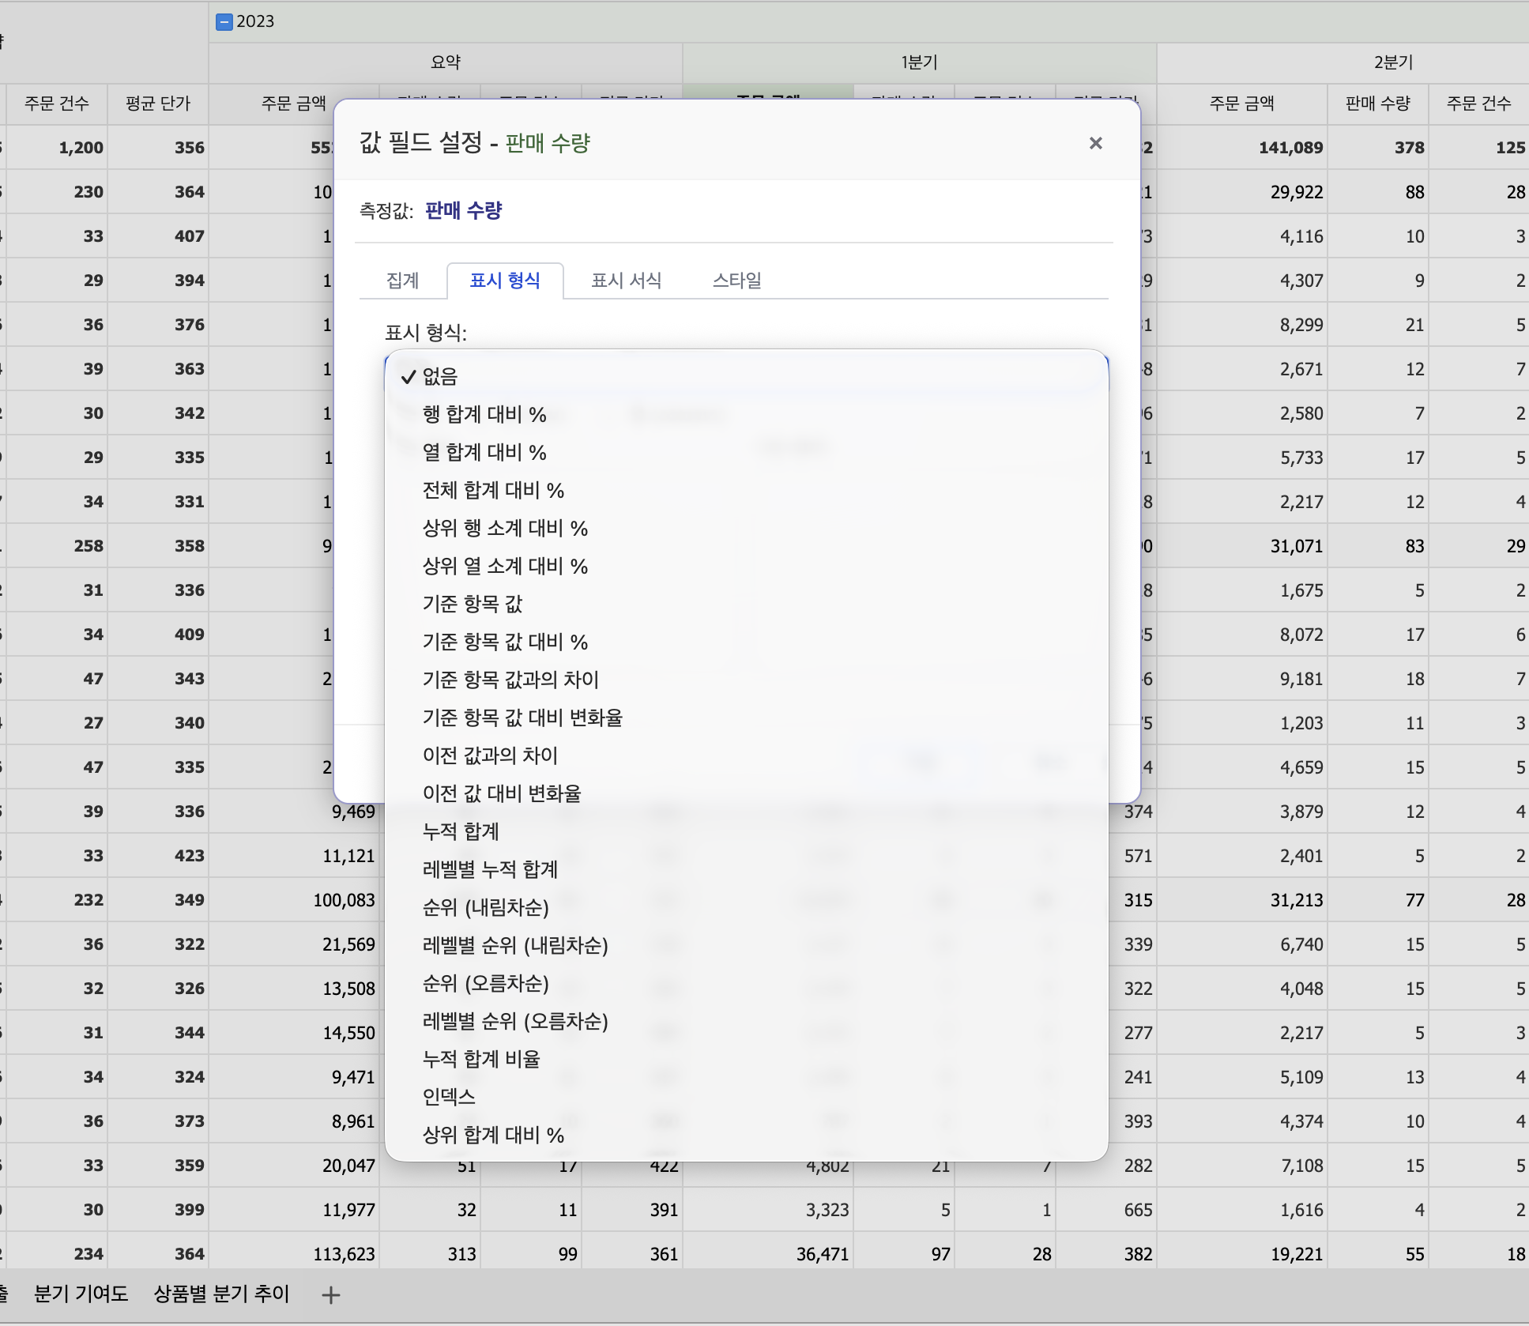Select 열 합계 대비 % option
The width and height of the screenshot is (1529, 1326).
[746, 452]
